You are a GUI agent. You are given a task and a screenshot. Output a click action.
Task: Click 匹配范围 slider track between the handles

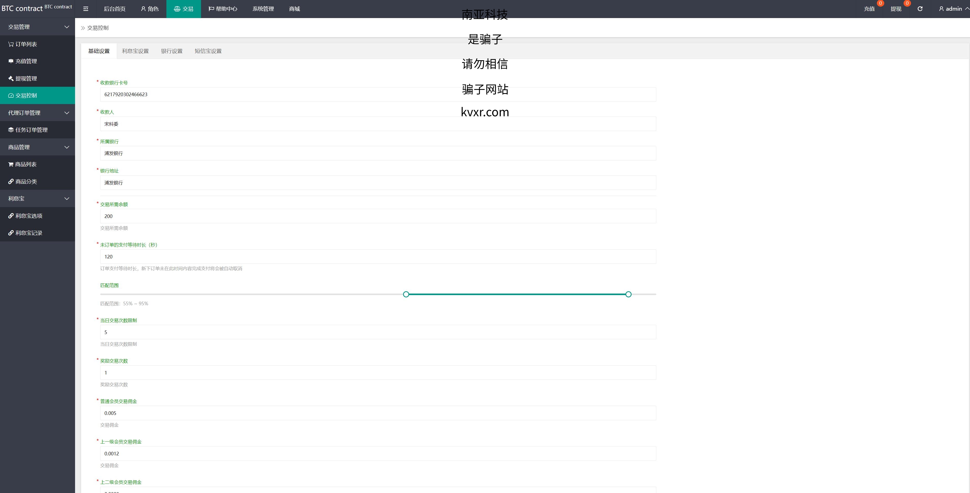pos(517,294)
